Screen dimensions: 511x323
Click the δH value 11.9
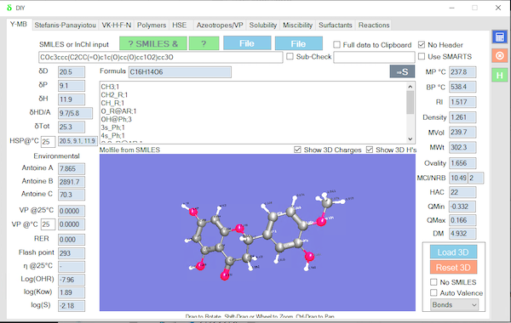click(72, 99)
